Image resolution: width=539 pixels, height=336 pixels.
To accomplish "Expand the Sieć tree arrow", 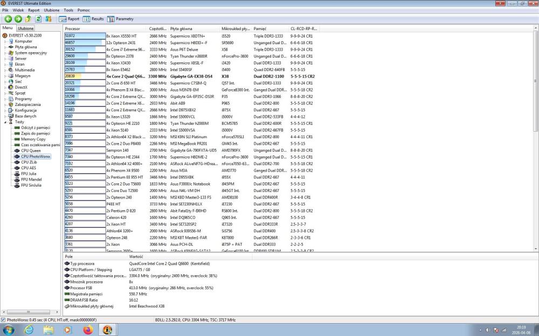I will (5, 82).
